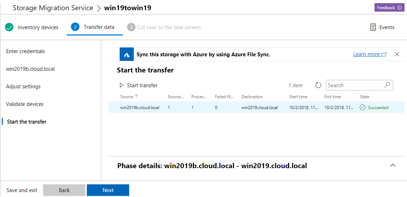Viewport: 407px width, 197px height.
Task: Click the Failed files value 0
Action: (216, 108)
